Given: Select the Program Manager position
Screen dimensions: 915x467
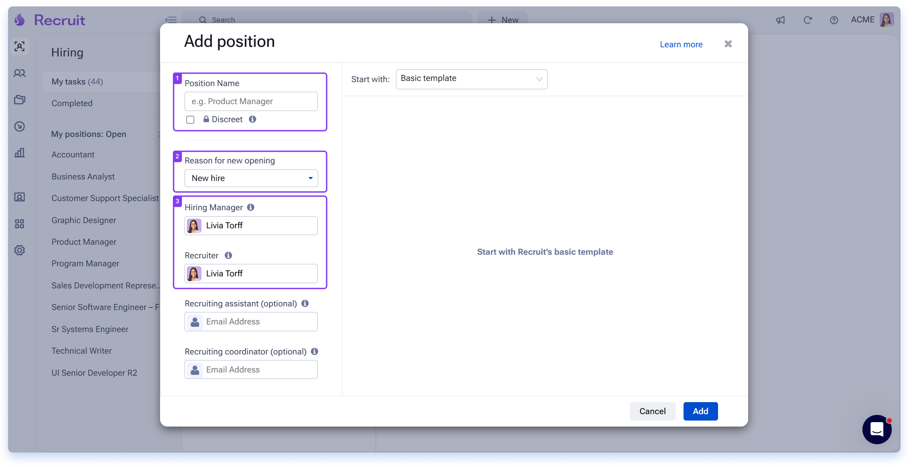Looking at the screenshot, I should tap(85, 264).
